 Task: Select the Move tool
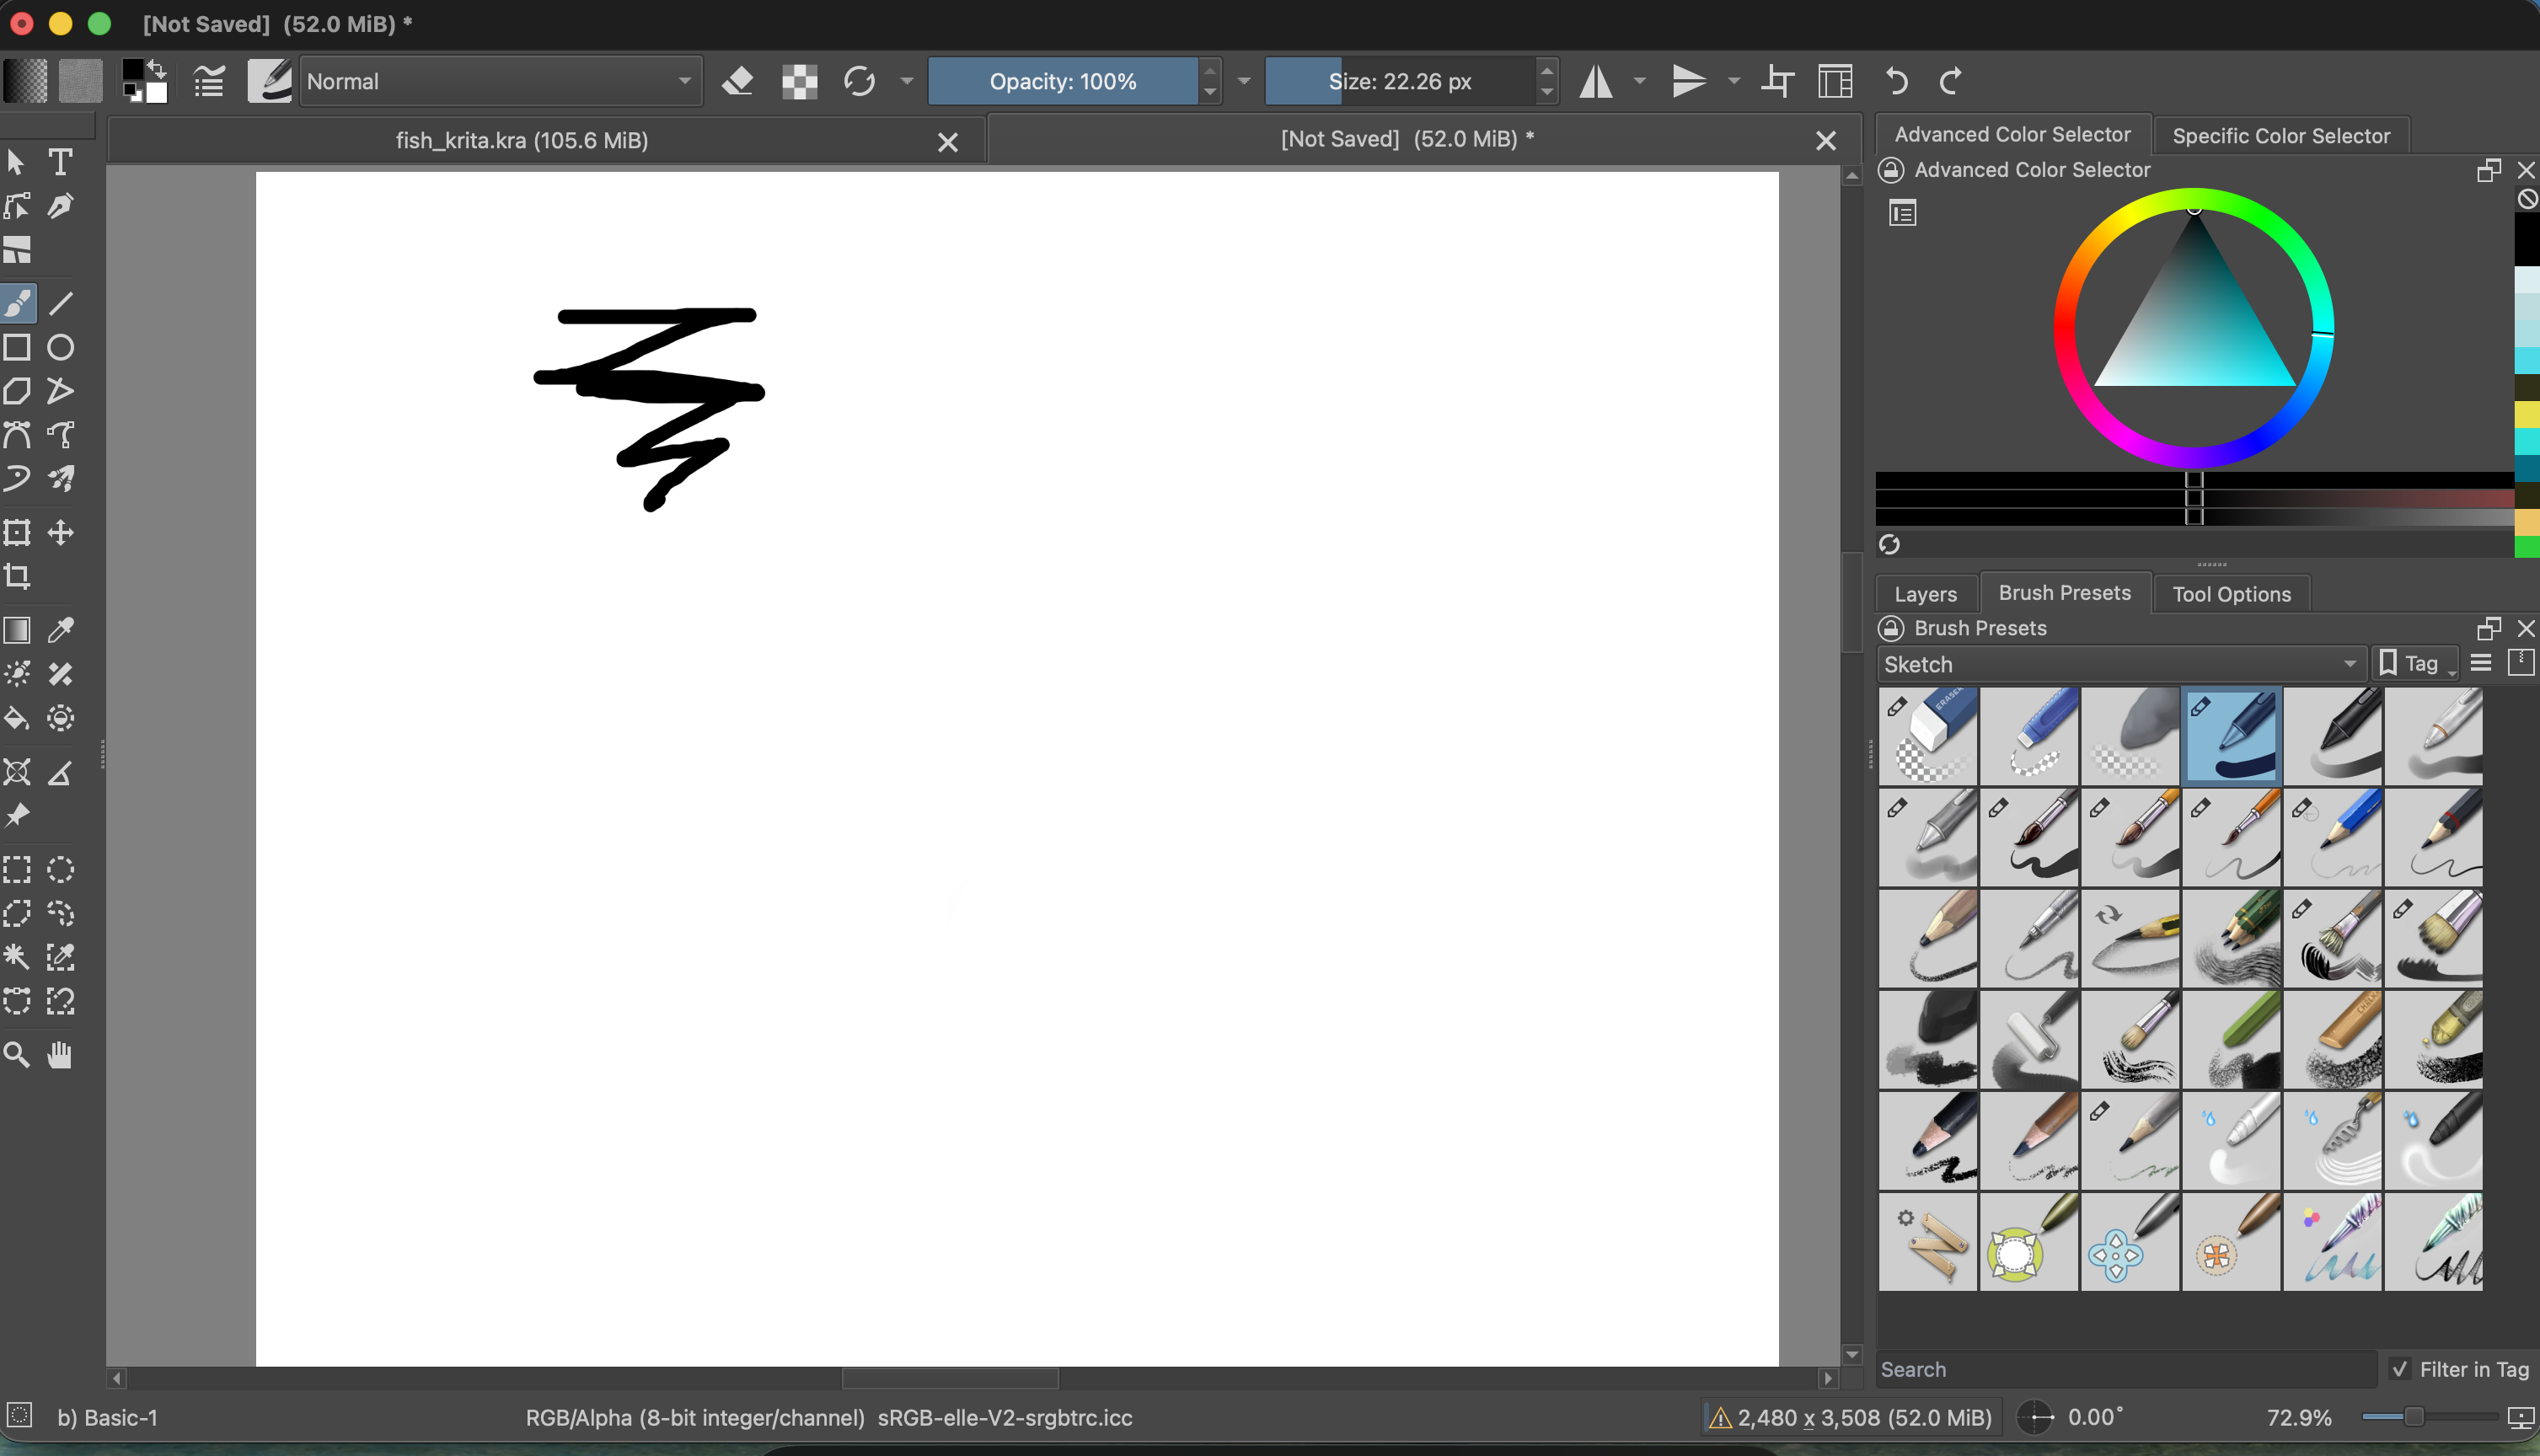click(61, 532)
